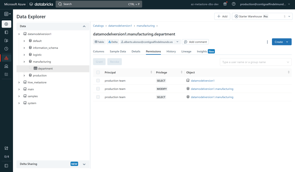Click the gift What's New icon
This screenshot has height=172, width=295.
click(225, 4)
